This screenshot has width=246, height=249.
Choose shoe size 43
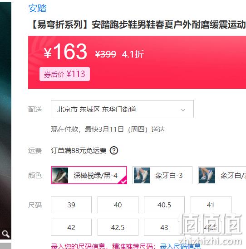coord(164,227)
